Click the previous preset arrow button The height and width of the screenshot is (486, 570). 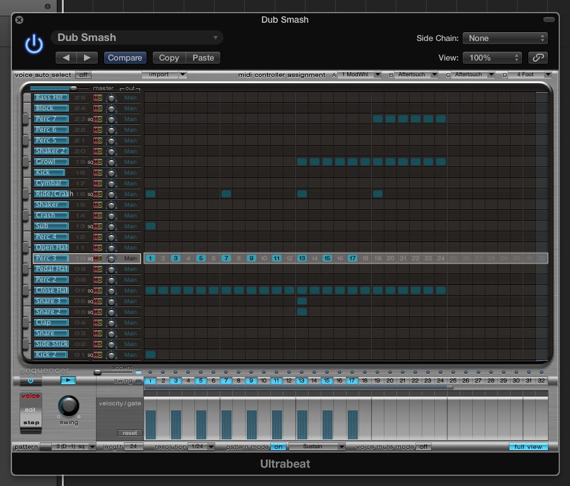66,58
